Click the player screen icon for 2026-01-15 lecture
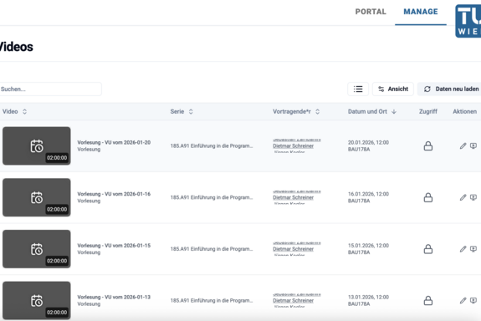This screenshot has width=481, height=321. 473,249
